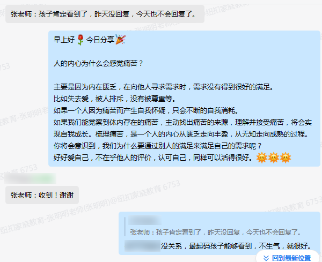The height and width of the screenshot is (262, 322).
Task: Click the question 人的内心为什么会感觉痛苦?
Action: click(x=98, y=63)
